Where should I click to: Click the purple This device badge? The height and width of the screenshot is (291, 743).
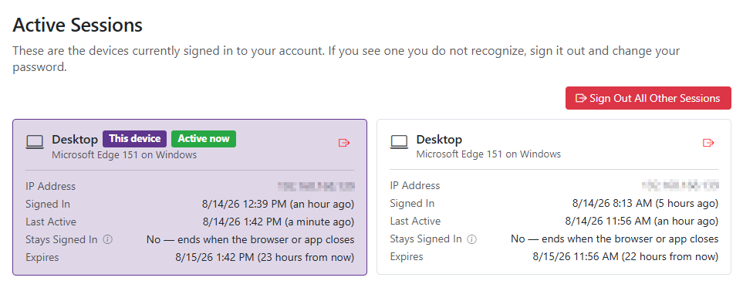[134, 139]
